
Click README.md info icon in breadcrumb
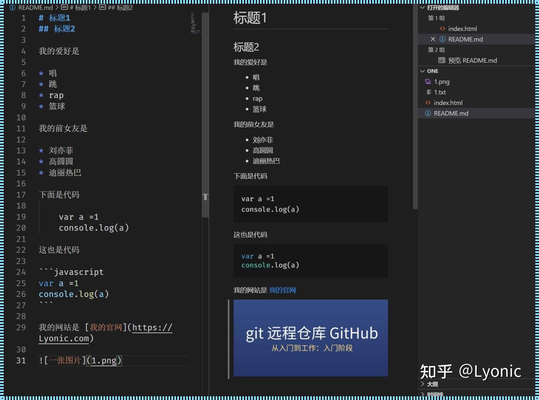tap(13, 7)
